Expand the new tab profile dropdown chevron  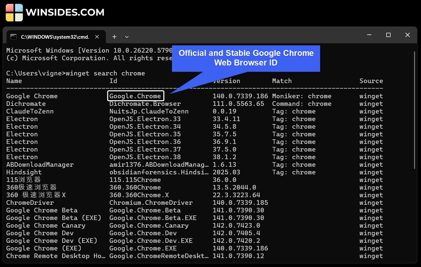click(x=127, y=37)
